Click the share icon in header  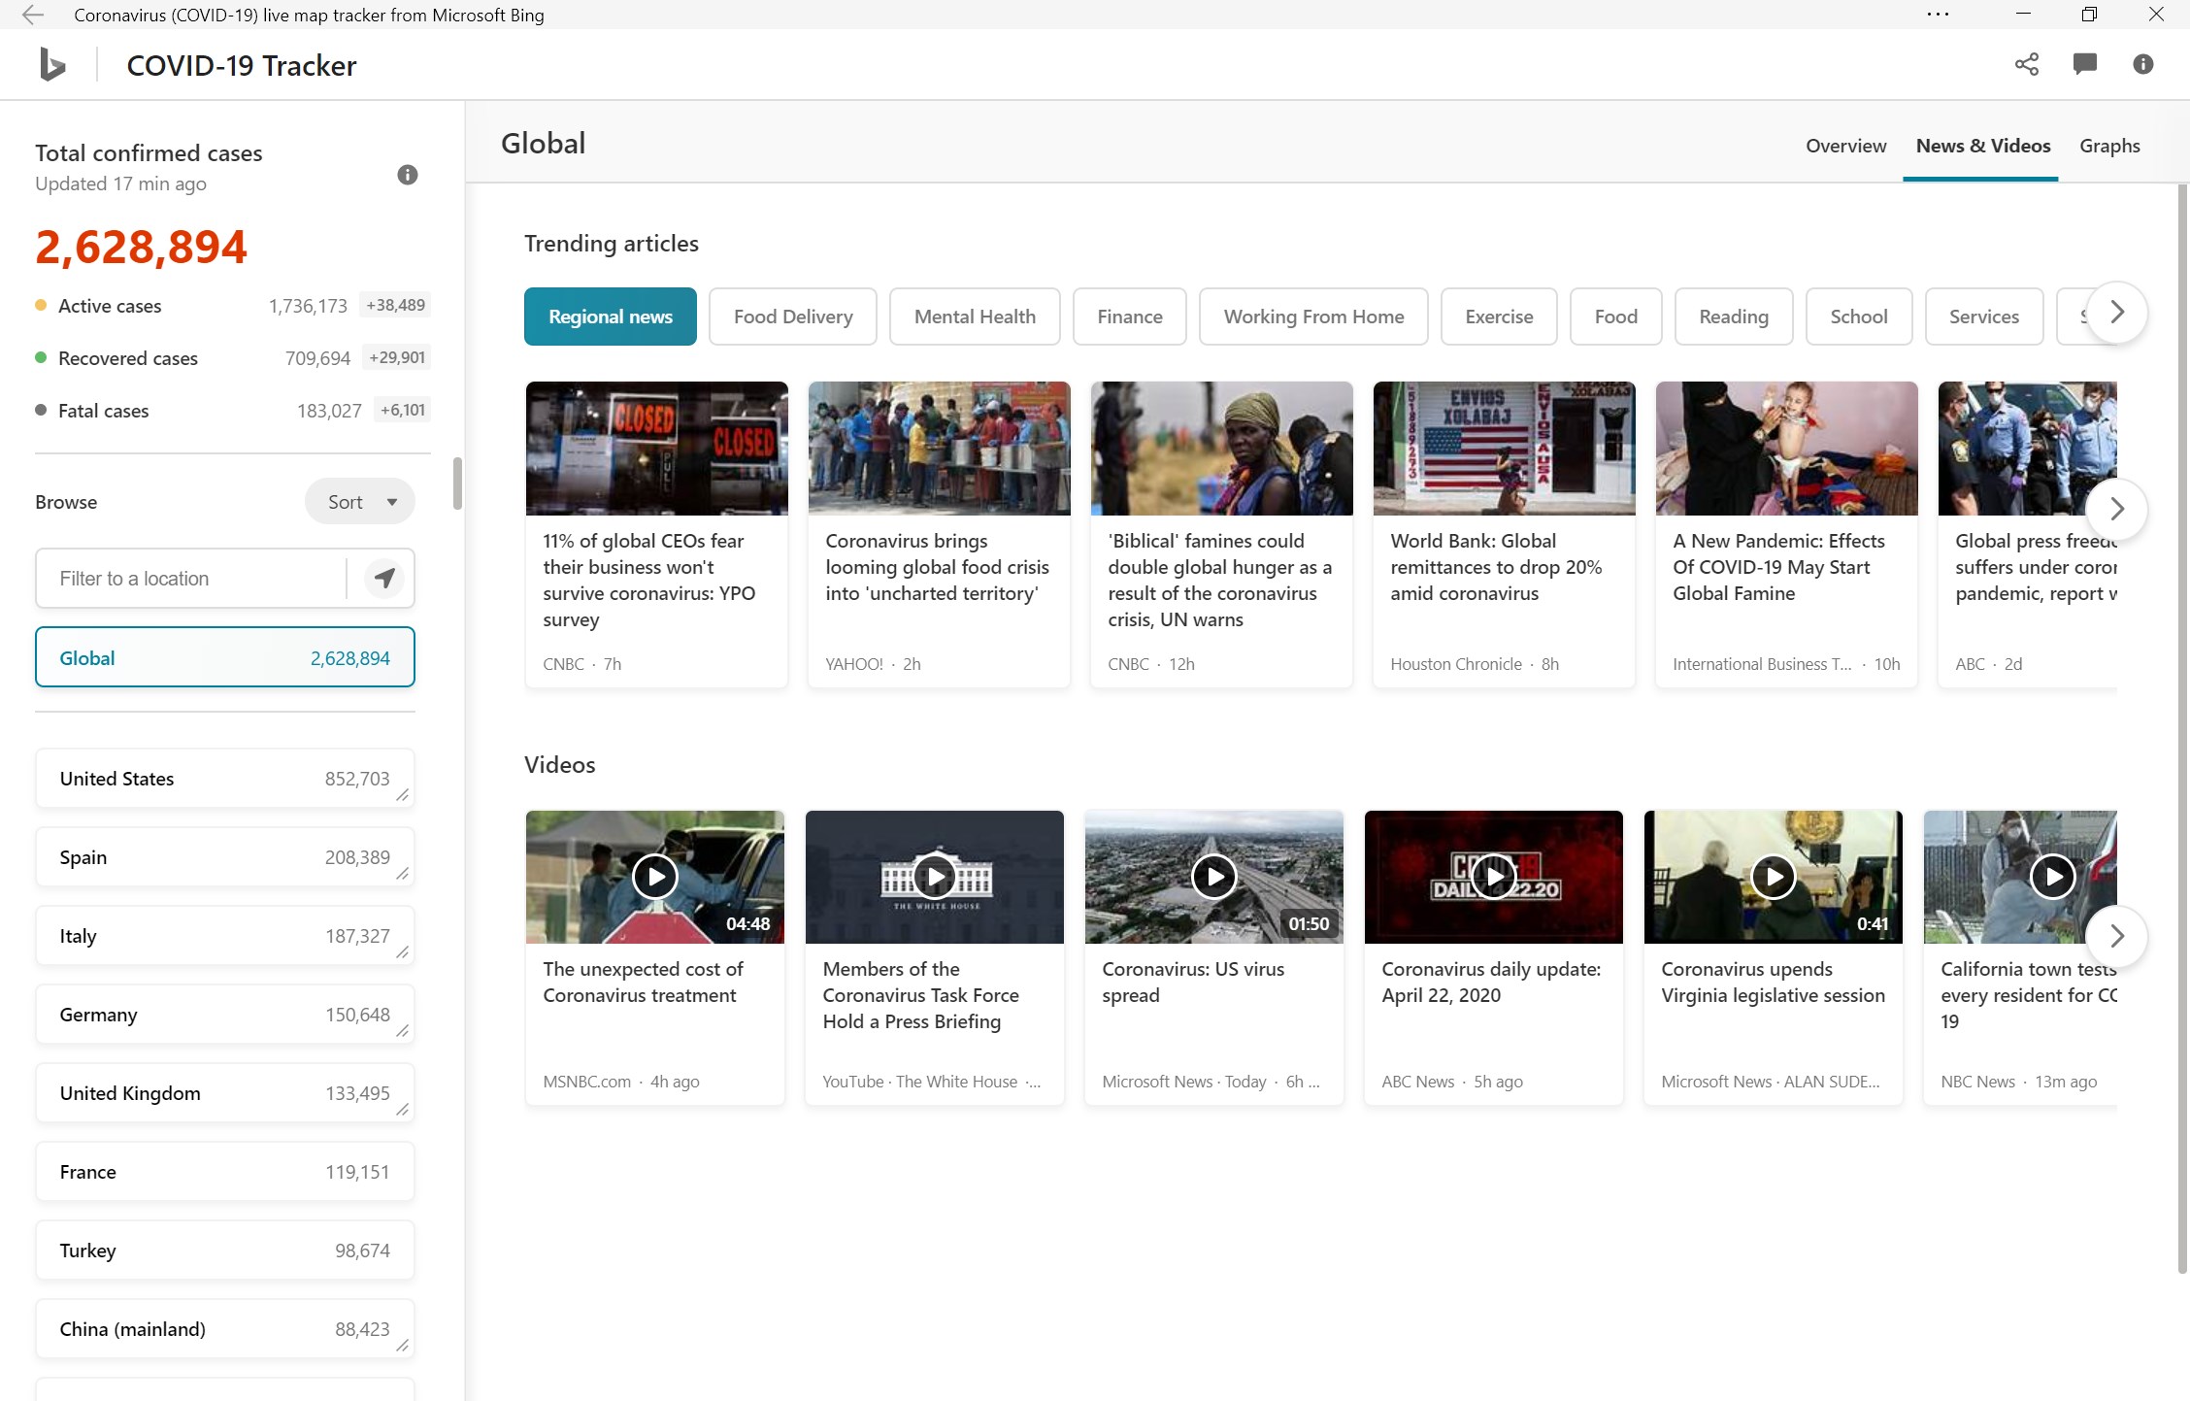point(2026,64)
